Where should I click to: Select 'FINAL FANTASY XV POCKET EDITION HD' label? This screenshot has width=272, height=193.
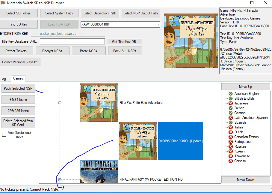point(151,179)
